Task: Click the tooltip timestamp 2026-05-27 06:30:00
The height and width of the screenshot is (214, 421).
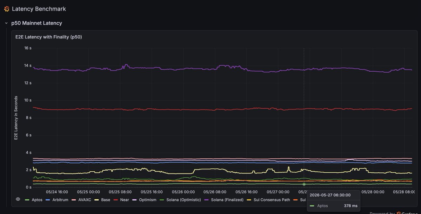Action: pyautogui.click(x=330, y=195)
